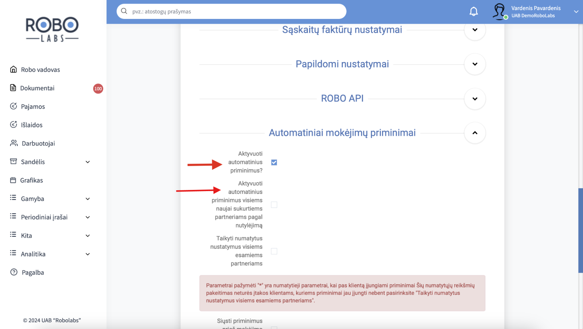Click the euro icon beside Išlaidos
The width and height of the screenshot is (583, 329).
click(14, 125)
